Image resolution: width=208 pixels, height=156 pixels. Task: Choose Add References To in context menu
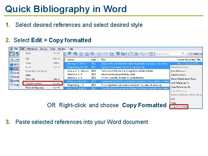click(186, 83)
